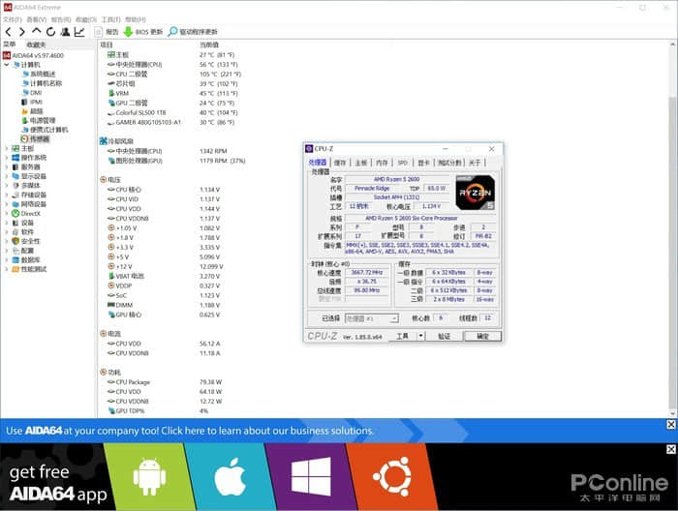Go forward with the right arrow toolbar icon

[22, 32]
